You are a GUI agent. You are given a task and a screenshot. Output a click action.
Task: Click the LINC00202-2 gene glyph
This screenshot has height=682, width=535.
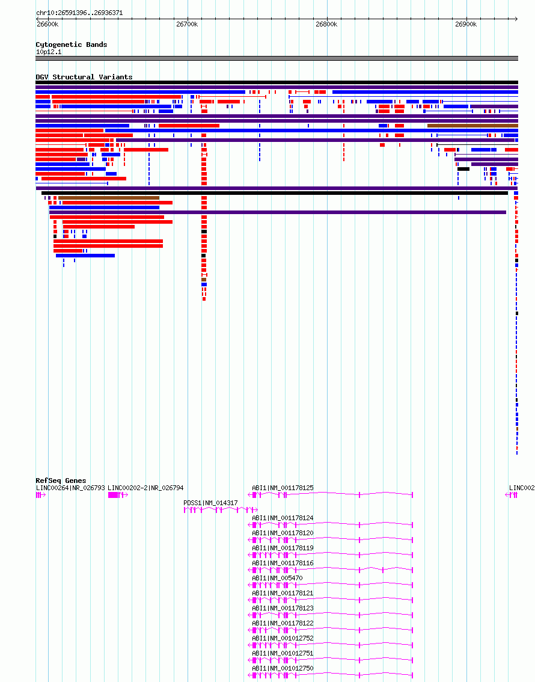click(118, 495)
